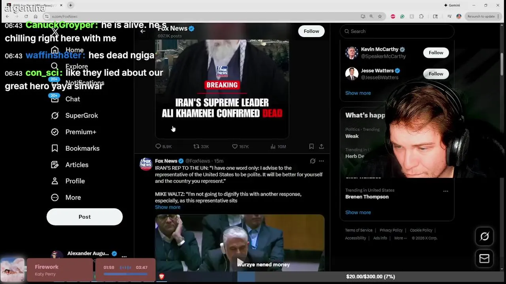
Task: Click Show more under Brenen Thompson trend
Action: pyautogui.click(x=358, y=212)
